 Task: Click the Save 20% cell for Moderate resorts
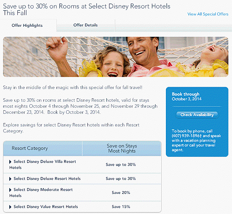click(x=121, y=193)
